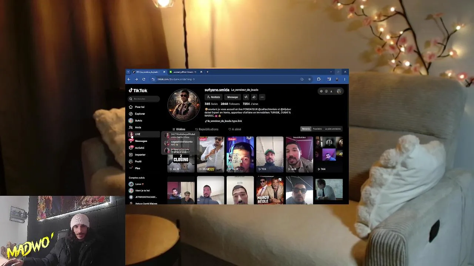Viewport: 474px width, 266px height.
Task: Click the 7254 J'aime count
Action: (250, 104)
